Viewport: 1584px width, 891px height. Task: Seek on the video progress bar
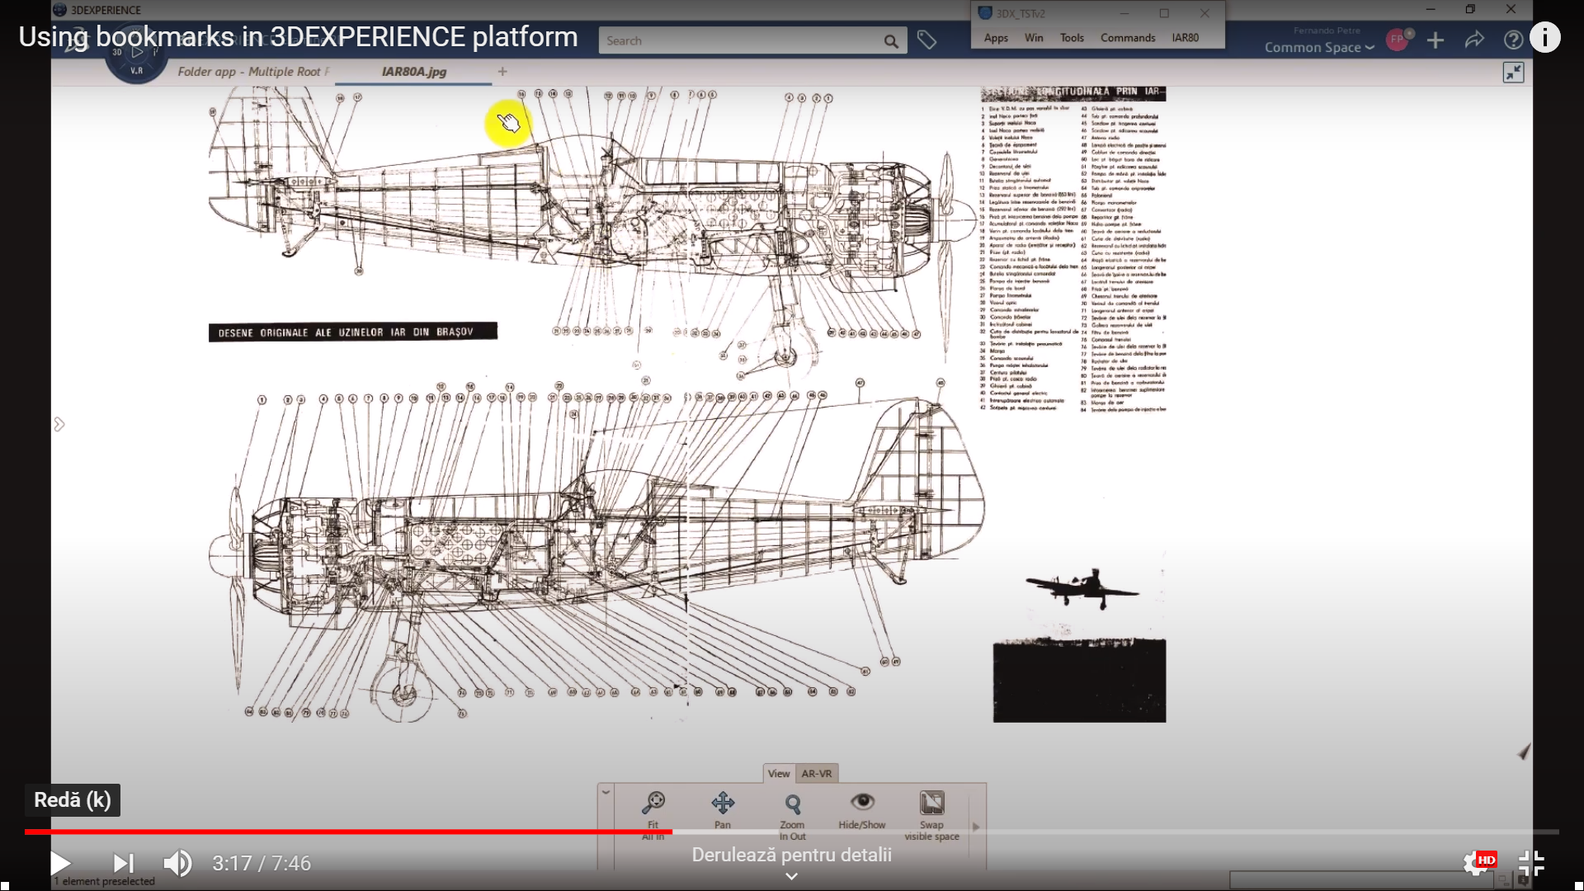click(792, 832)
